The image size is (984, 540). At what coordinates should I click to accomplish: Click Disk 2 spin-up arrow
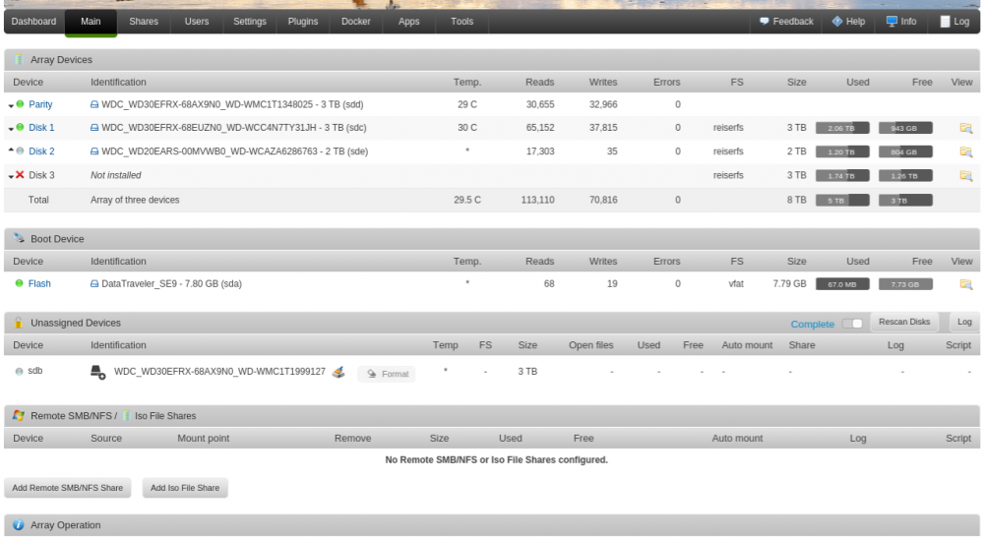coord(11,150)
